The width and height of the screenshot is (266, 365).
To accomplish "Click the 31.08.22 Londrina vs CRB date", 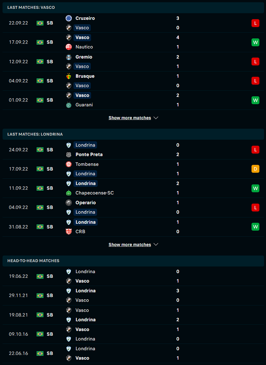I will click(18, 227).
